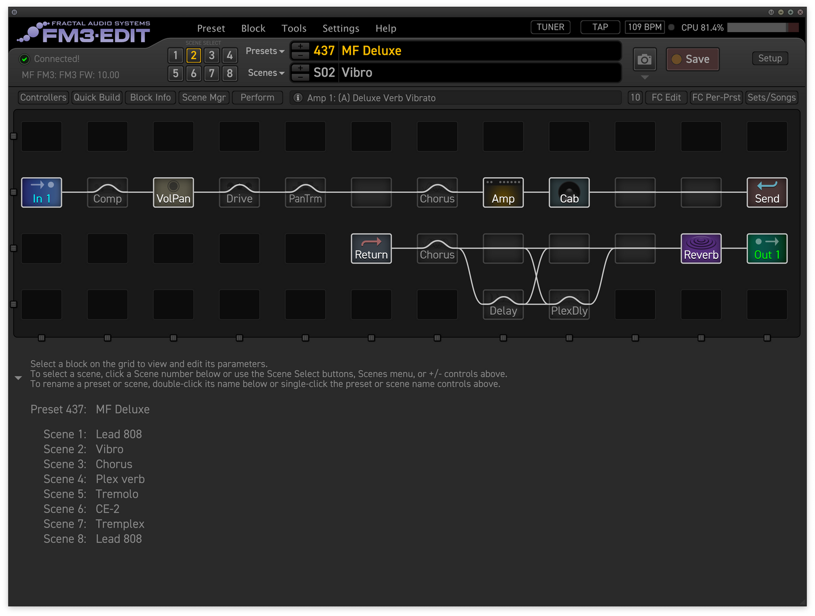This screenshot has height=616, width=815.
Task: Click the VolPan block
Action: (173, 192)
